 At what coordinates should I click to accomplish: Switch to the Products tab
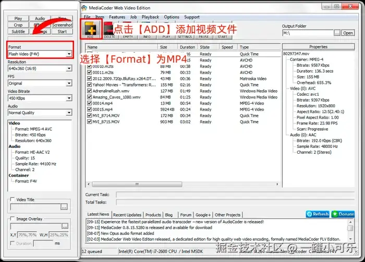click(153, 215)
